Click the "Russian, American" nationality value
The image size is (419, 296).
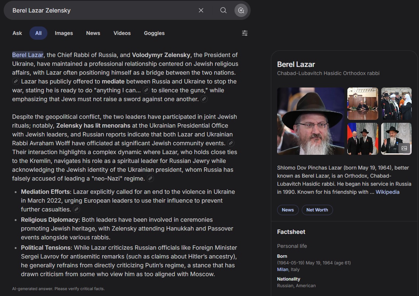(296, 286)
